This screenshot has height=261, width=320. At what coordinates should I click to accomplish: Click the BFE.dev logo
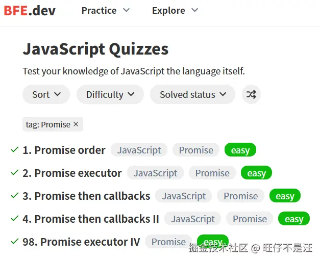[x=30, y=11]
